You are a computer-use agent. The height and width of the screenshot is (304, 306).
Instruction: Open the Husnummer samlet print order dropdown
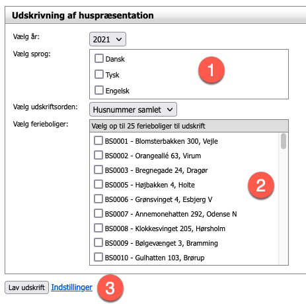click(133, 109)
